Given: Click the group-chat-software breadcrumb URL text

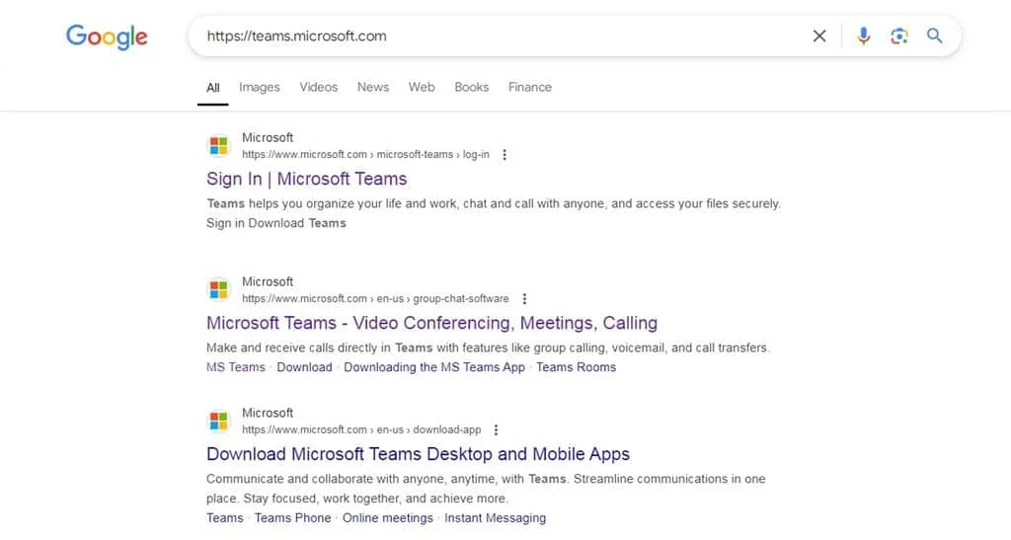Looking at the screenshot, I should pyautogui.click(x=375, y=299).
